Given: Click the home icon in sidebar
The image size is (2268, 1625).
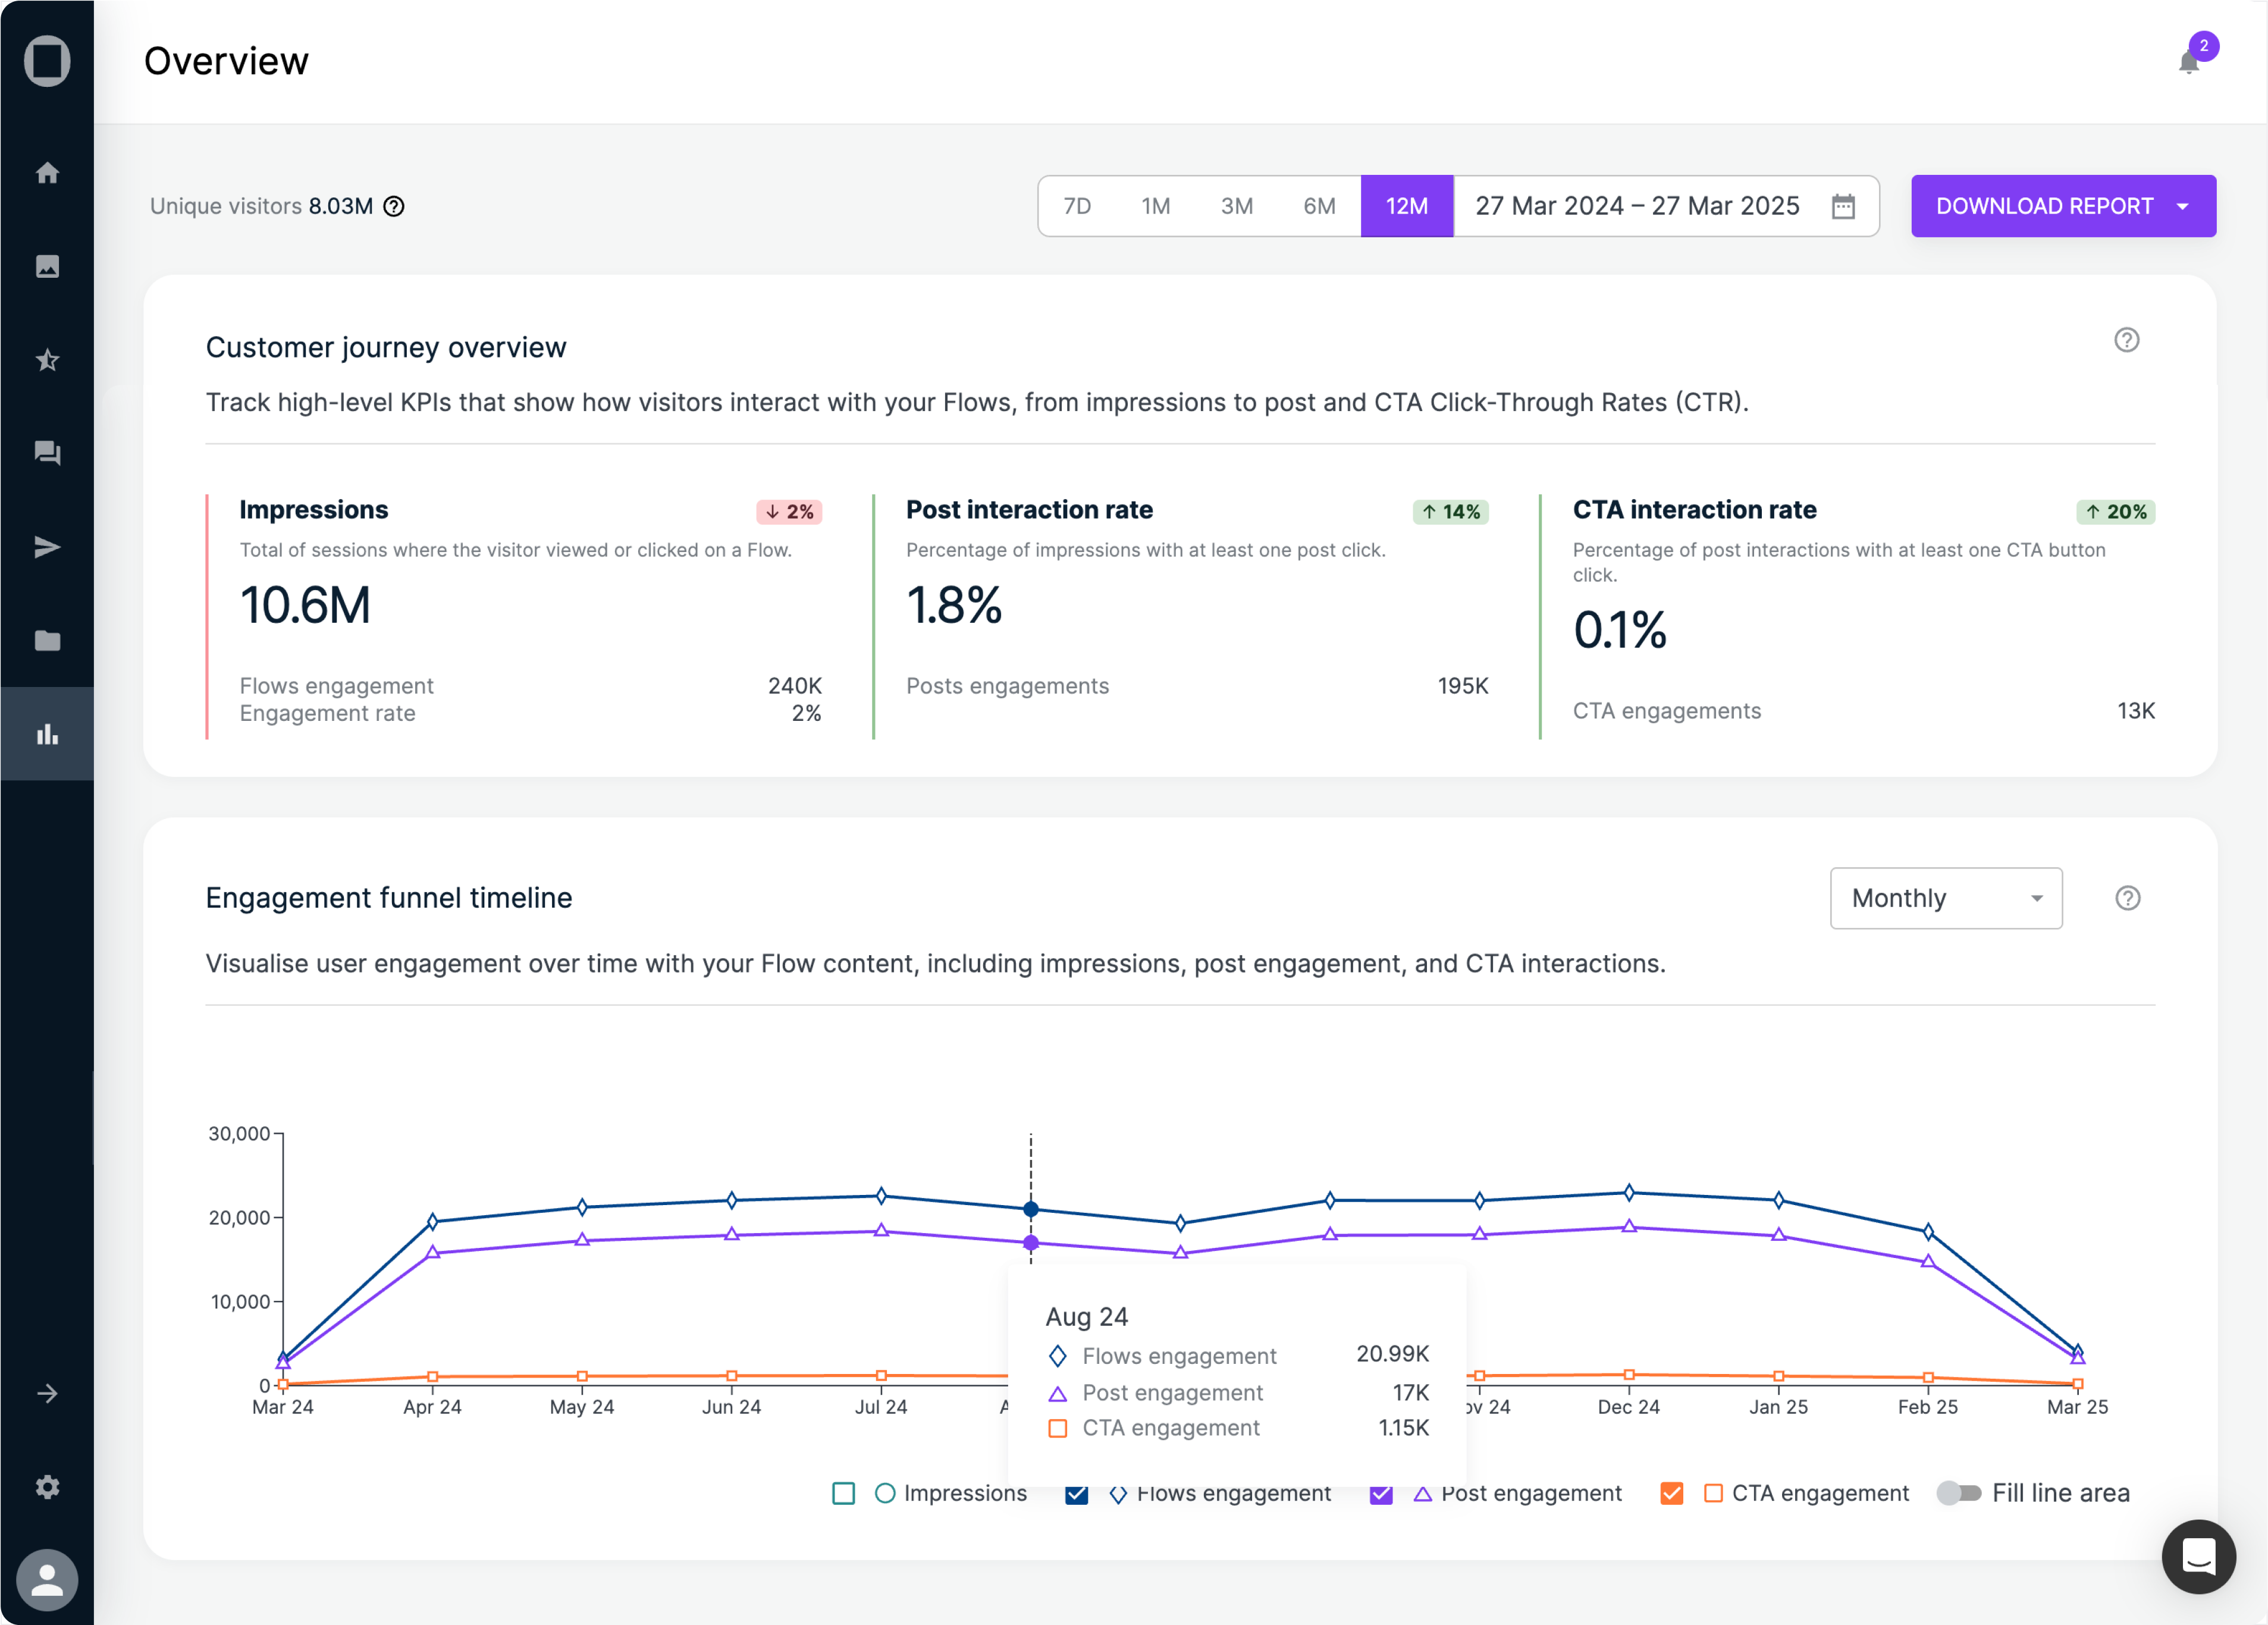Looking at the screenshot, I should pos(47,173).
